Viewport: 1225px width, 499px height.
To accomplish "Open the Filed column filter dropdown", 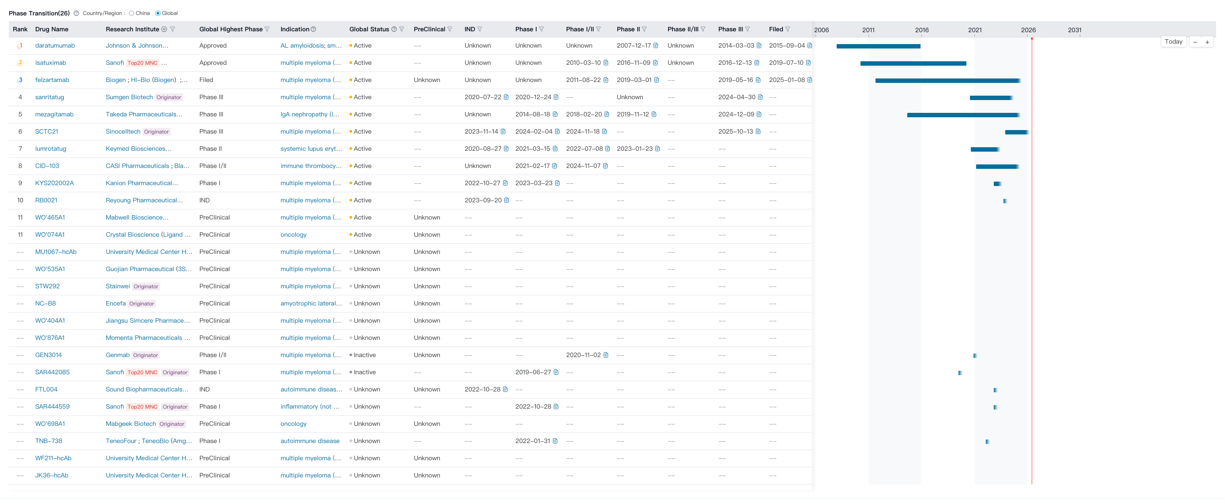I will (788, 29).
